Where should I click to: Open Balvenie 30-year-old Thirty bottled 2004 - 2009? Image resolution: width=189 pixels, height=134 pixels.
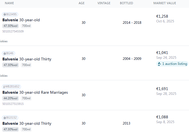[x=27, y=59]
